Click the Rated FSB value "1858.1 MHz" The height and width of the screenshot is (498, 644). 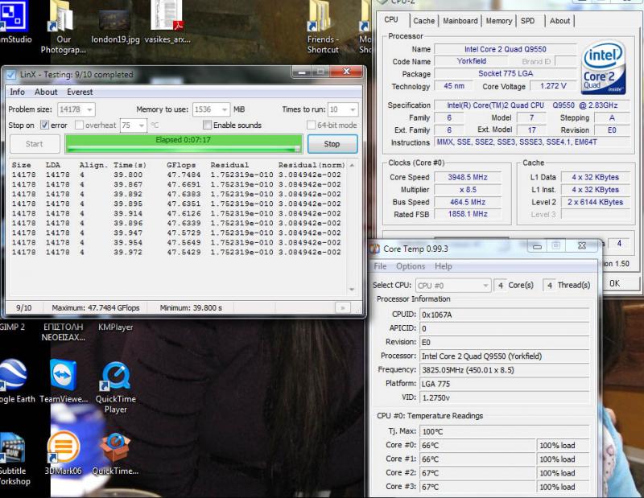pos(468,214)
